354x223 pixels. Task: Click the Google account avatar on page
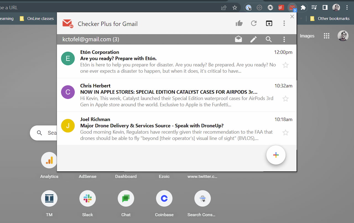click(343, 36)
